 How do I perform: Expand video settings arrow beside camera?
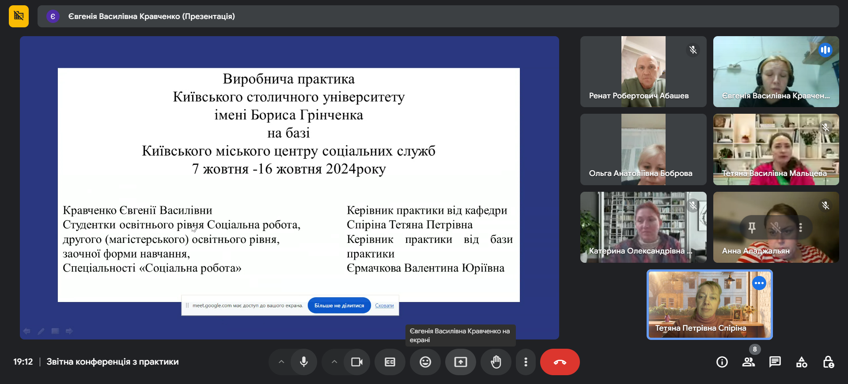pyautogui.click(x=334, y=362)
